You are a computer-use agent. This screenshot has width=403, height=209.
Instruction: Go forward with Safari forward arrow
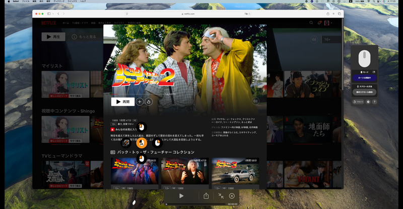[64, 14]
